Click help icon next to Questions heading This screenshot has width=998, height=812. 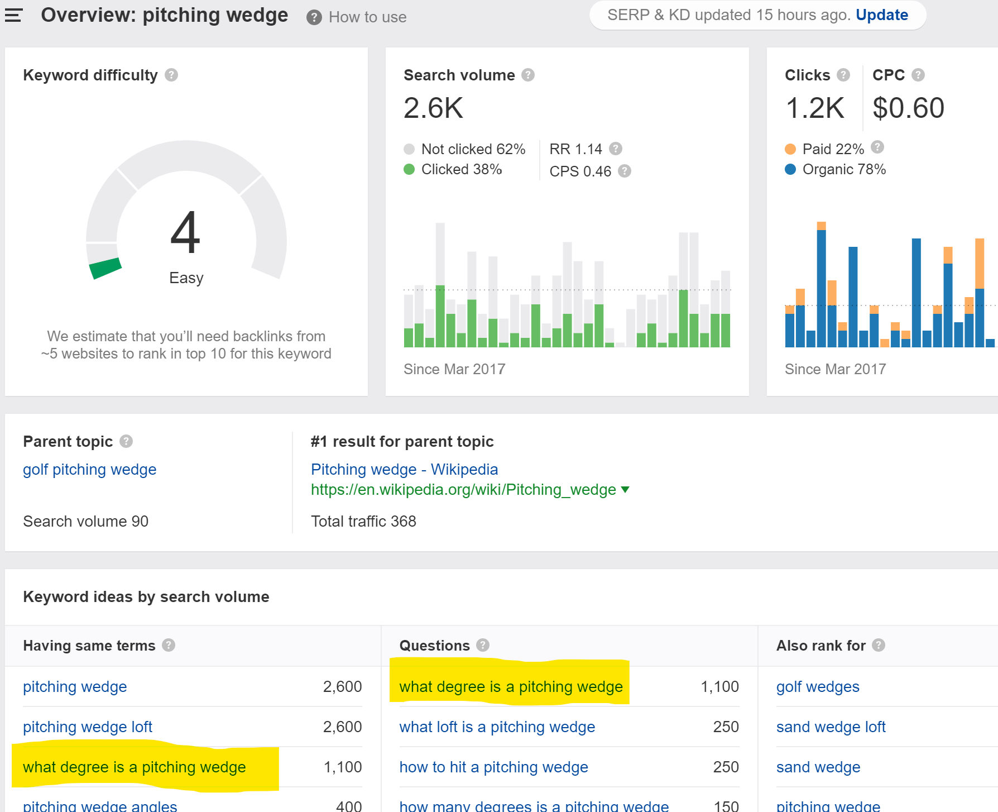pos(483,645)
